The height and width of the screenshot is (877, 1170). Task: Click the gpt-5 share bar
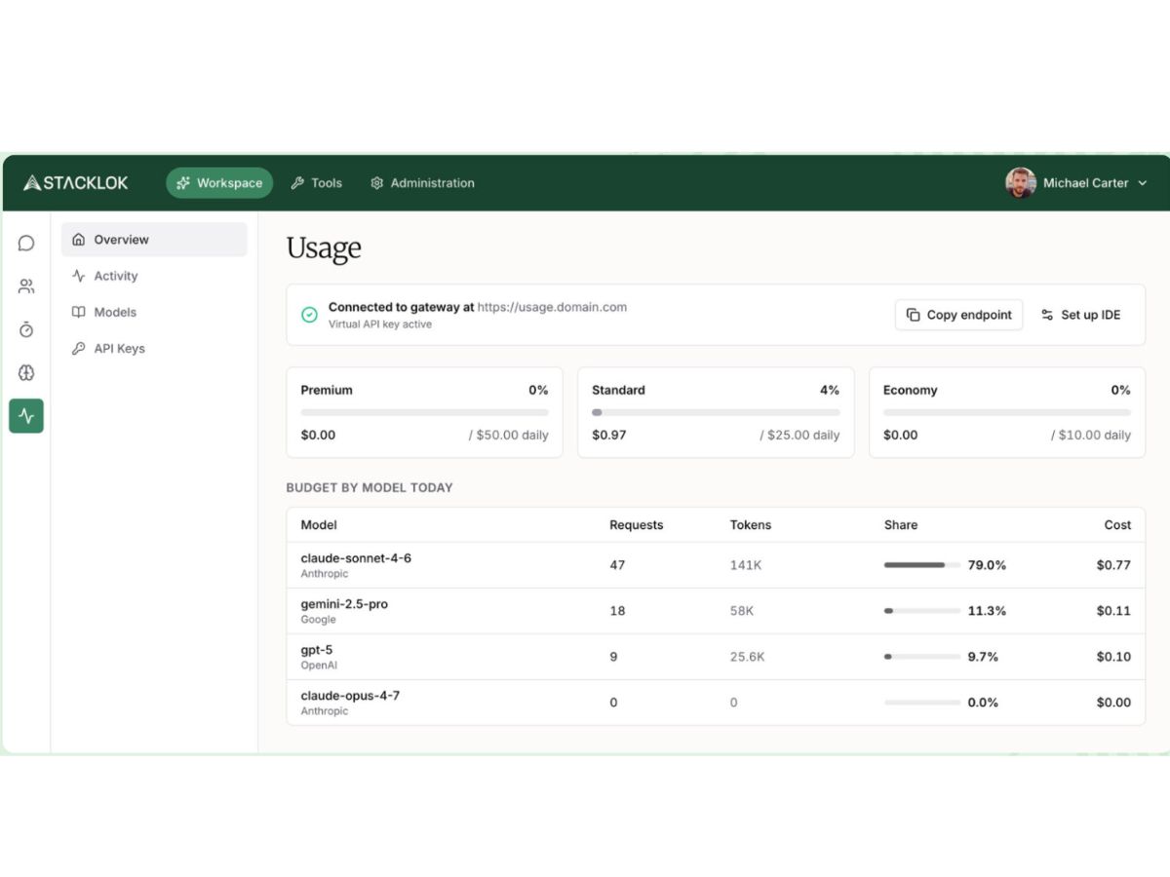[922, 657]
